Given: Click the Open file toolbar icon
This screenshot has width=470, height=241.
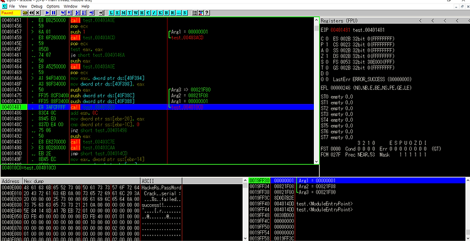Looking at the screenshot, I should pos(25,13).
